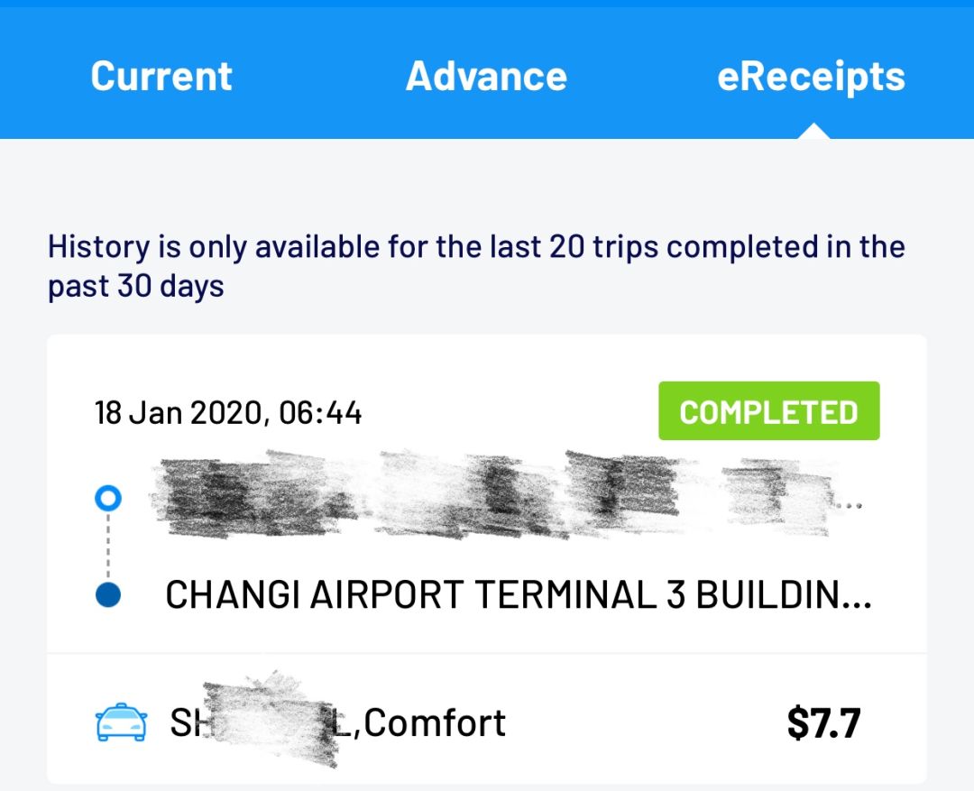Select the eReceipts tab
The image size is (974, 791).
click(x=811, y=76)
